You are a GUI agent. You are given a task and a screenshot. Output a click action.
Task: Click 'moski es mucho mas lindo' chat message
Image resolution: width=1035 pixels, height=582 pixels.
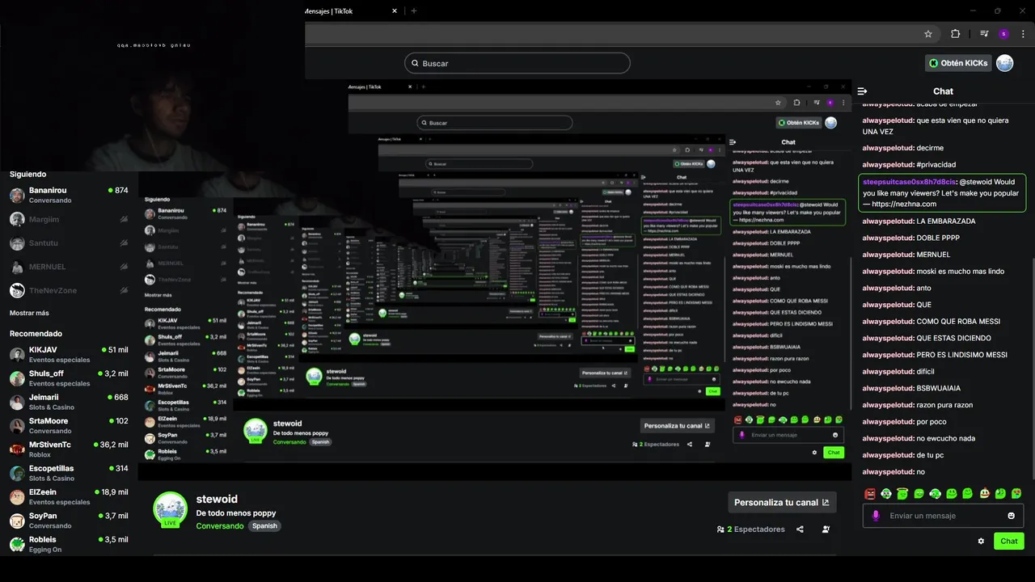click(961, 271)
